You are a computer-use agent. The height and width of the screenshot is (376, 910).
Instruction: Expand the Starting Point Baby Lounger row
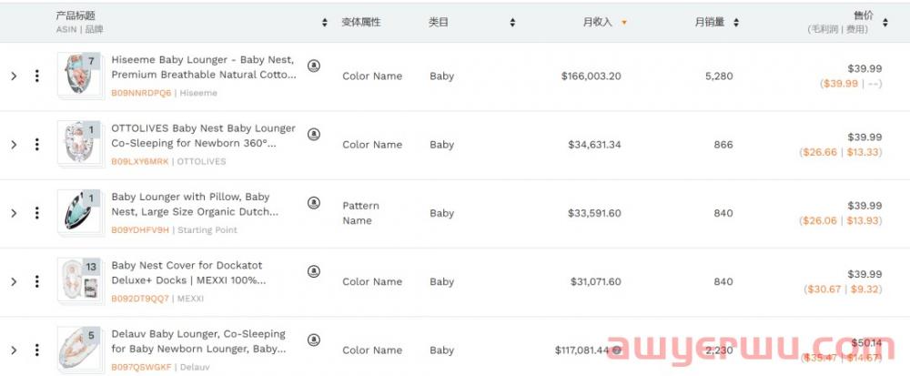point(14,213)
